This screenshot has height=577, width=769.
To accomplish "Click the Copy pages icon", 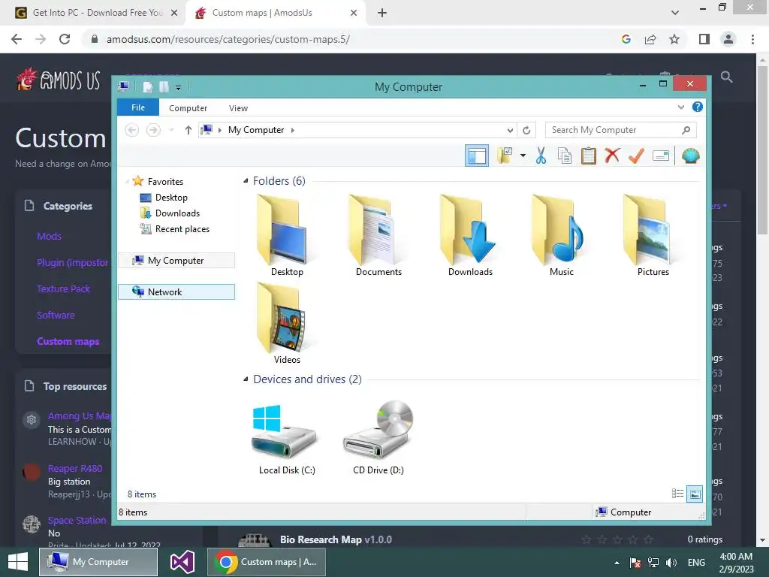I will click(x=565, y=156).
